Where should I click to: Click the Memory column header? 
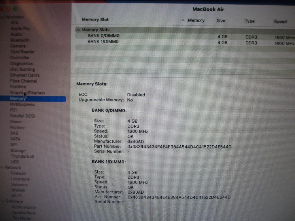[x=196, y=20]
